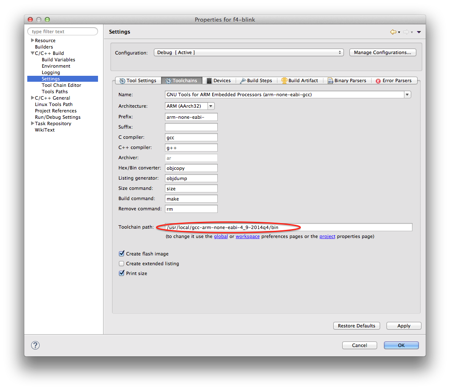This screenshot has width=450, height=390.
Task: Switch to the Tool Settings tab
Action: point(138,80)
